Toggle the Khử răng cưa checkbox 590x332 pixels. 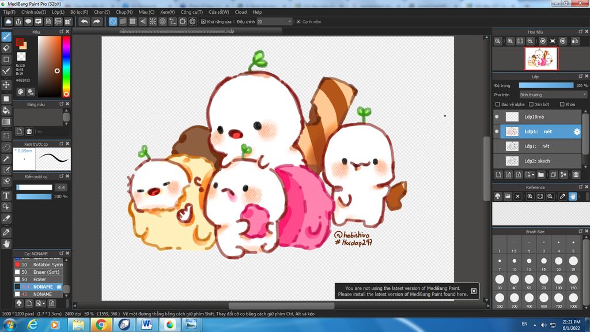click(x=203, y=22)
